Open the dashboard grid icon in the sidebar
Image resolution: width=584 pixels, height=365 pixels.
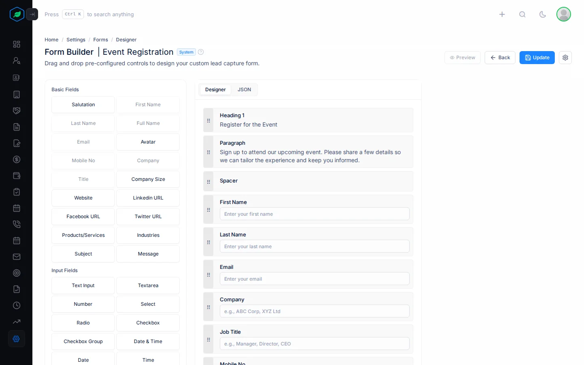pos(17,44)
